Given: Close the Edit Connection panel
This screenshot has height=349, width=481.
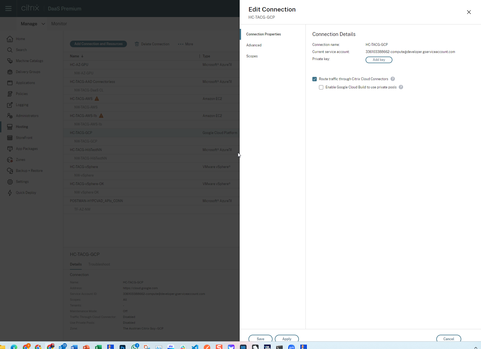Looking at the screenshot, I should point(469,12).
